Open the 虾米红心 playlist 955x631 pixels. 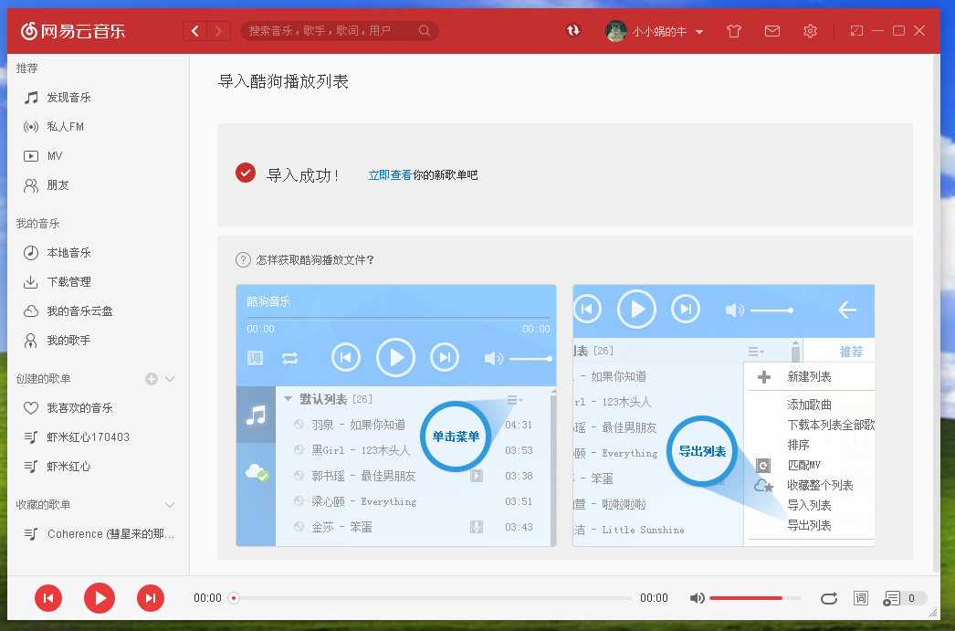pyautogui.click(x=98, y=467)
